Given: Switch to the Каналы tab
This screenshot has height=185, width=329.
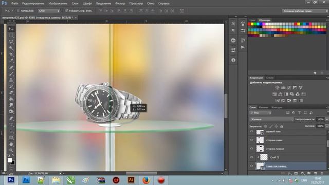Looking at the screenshot, I should pos(264,107).
